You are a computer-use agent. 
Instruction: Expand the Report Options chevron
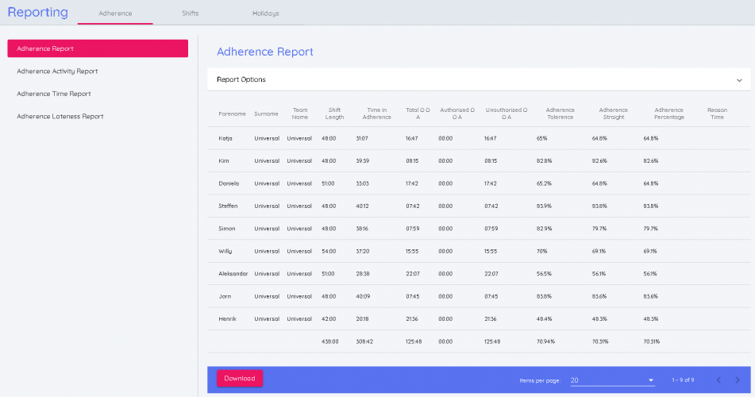[738, 80]
